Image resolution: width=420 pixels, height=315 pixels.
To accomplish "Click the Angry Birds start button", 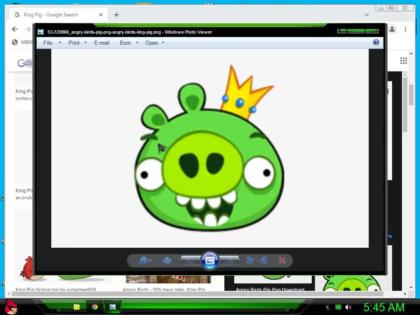I will pyautogui.click(x=11, y=307).
